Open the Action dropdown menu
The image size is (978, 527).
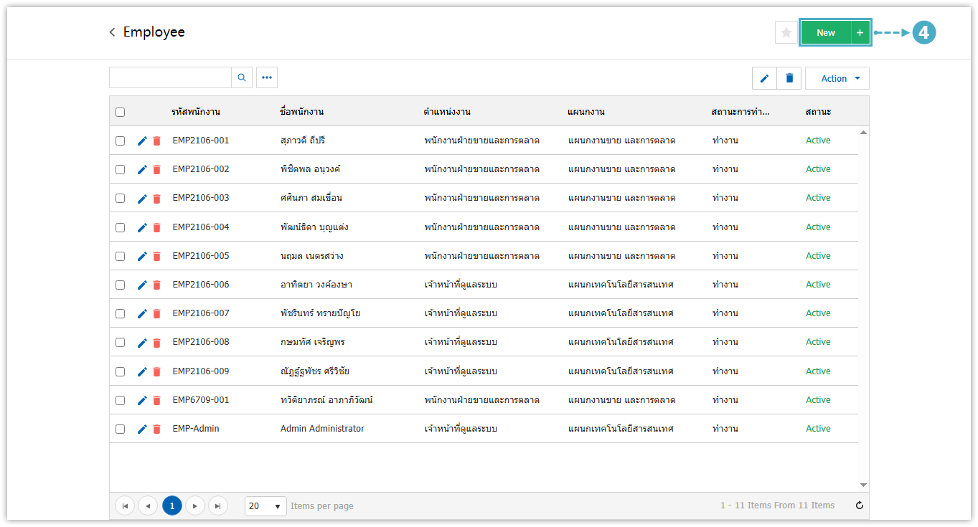837,78
